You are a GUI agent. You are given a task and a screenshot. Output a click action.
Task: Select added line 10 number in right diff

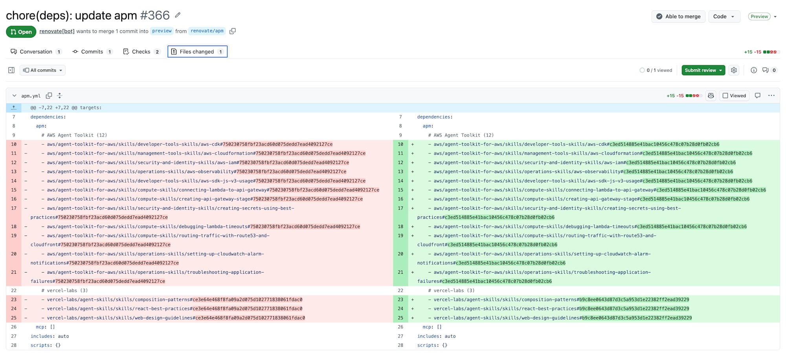[x=400, y=144]
